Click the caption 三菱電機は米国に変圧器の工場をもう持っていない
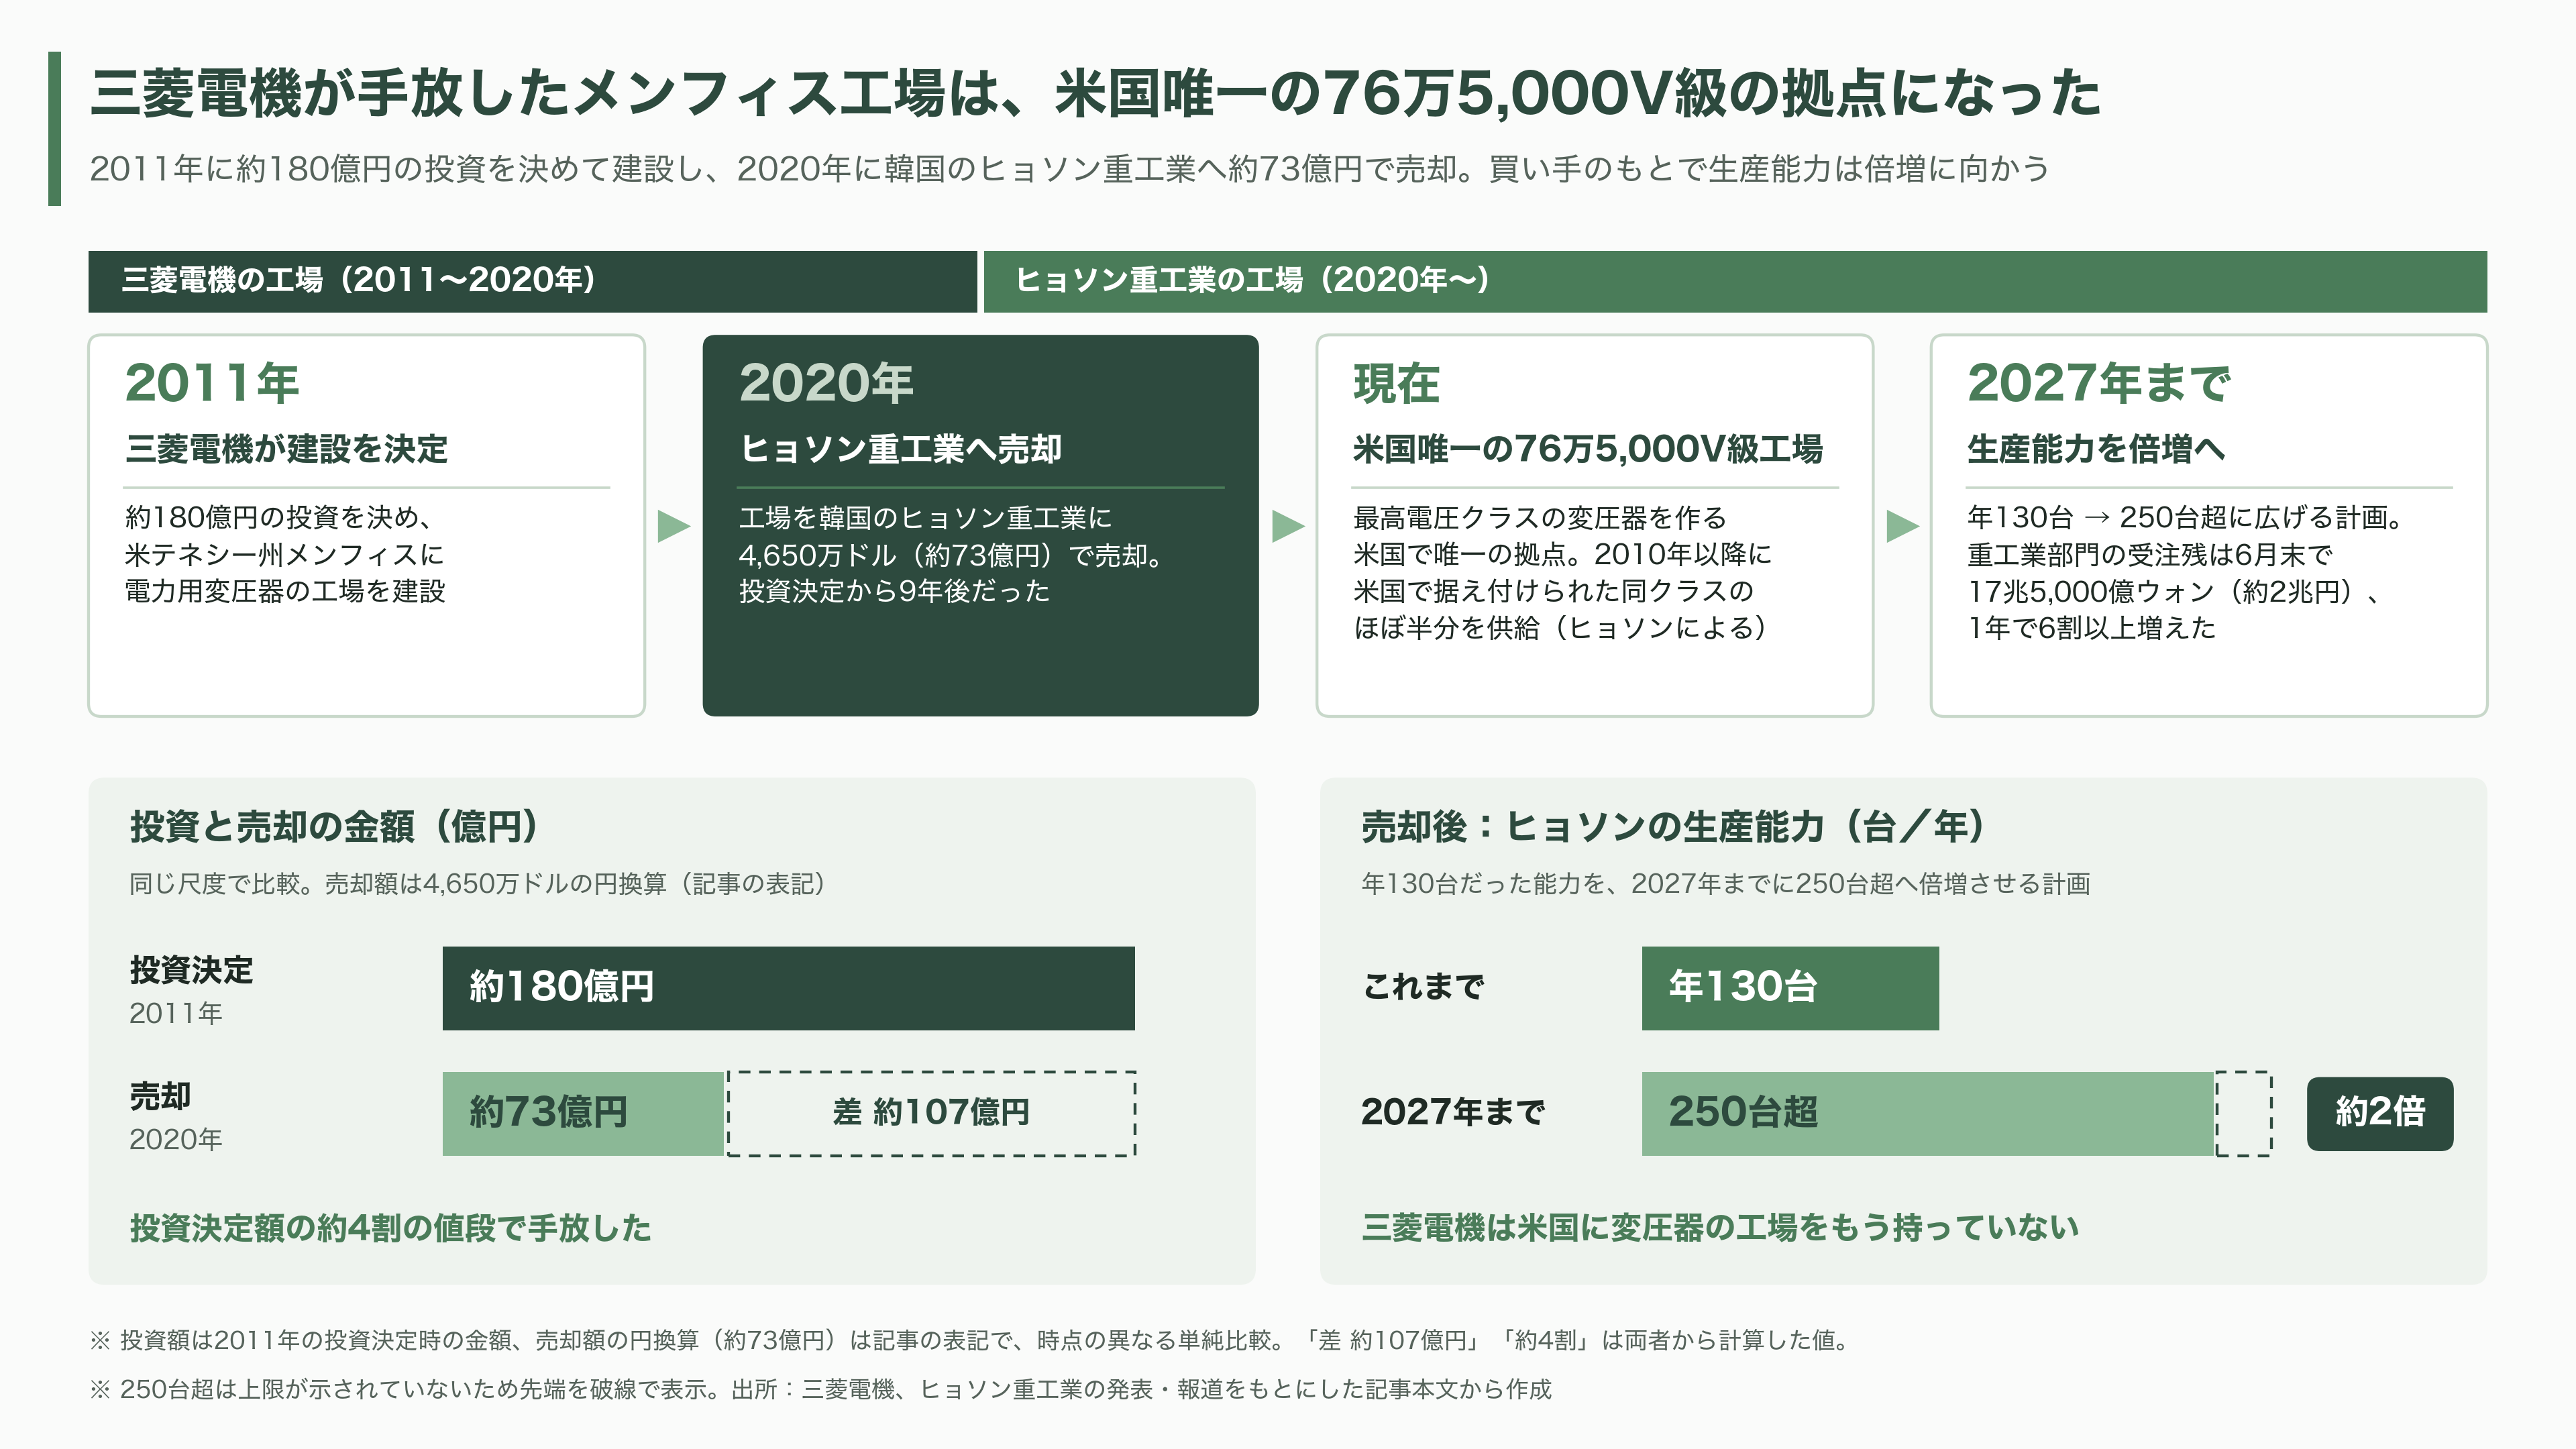 pos(1720,1228)
